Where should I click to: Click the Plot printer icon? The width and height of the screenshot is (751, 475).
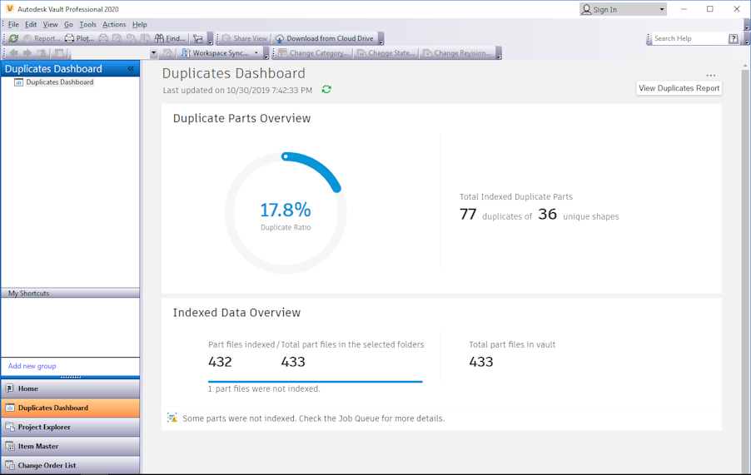[70, 38]
